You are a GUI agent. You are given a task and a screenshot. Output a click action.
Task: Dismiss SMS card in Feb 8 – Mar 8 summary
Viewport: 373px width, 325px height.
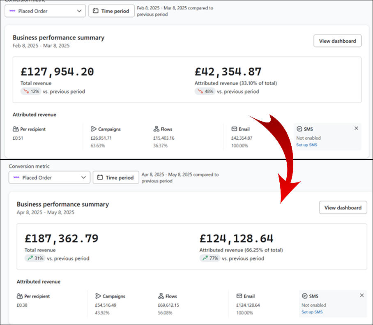pyautogui.click(x=356, y=128)
